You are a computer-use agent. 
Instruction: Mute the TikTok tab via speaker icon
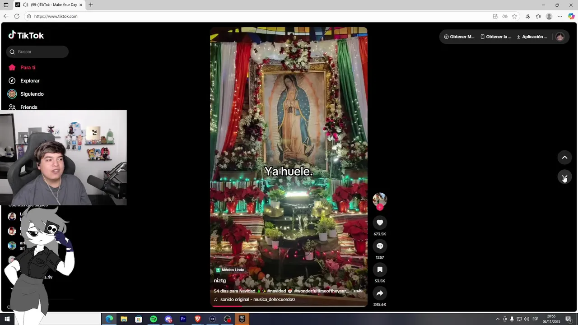click(x=25, y=5)
